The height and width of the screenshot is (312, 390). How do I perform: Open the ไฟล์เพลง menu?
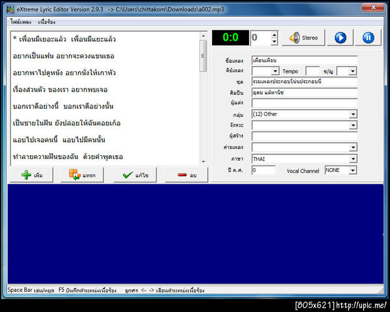pos(21,22)
